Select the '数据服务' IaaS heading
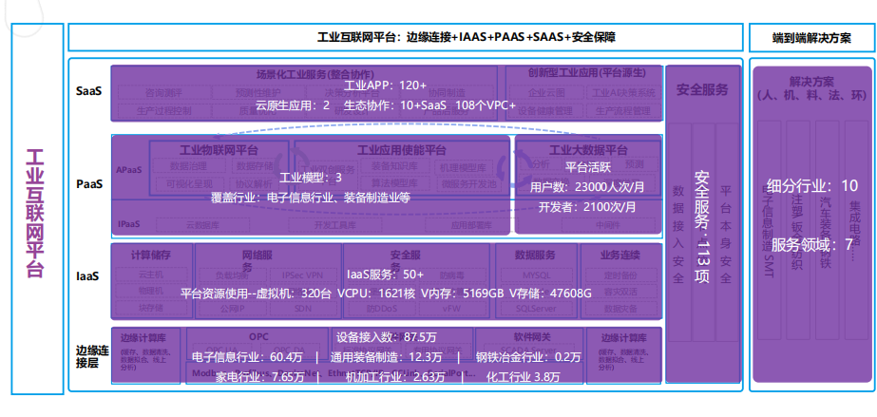The width and height of the screenshot is (877, 417). (x=535, y=256)
